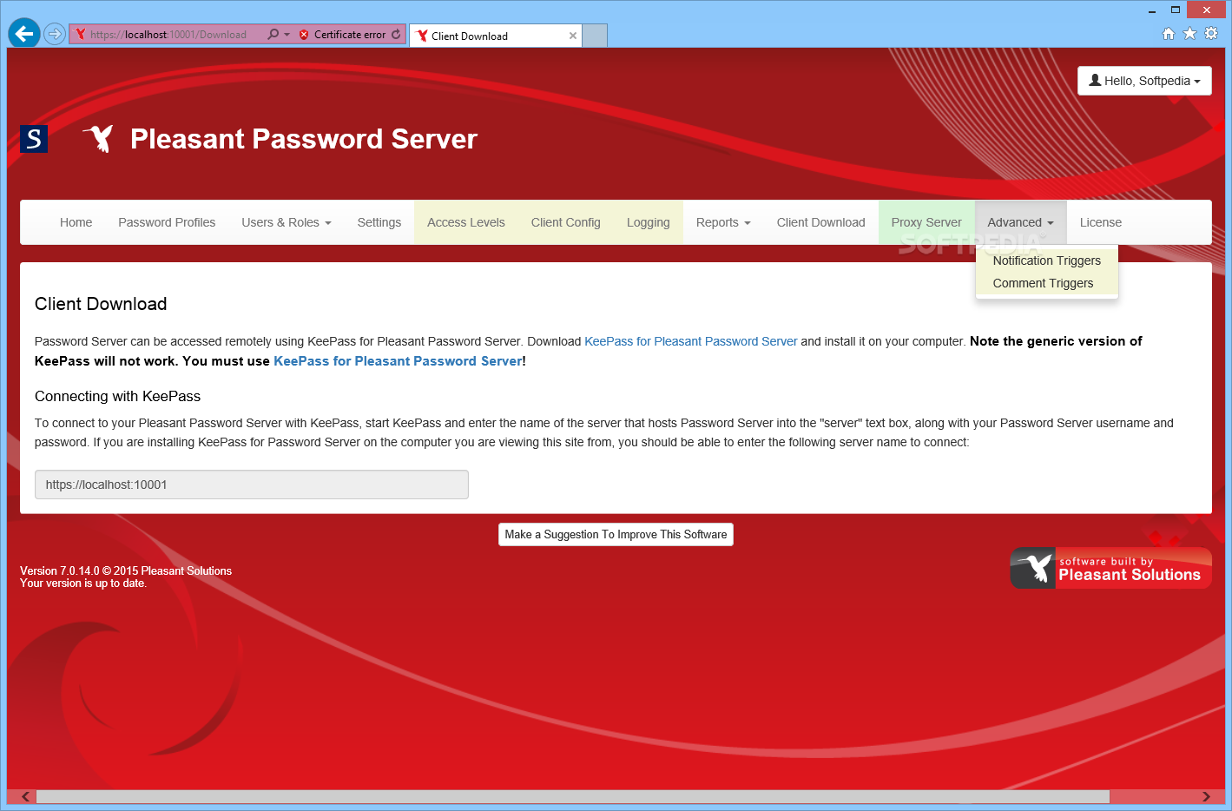The height and width of the screenshot is (811, 1232).
Task: Click the https://localhost:10001 server field
Action: (252, 485)
